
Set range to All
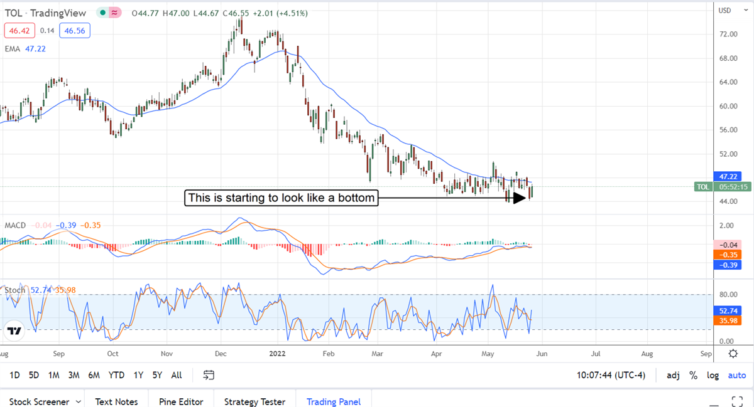coord(177,375)
